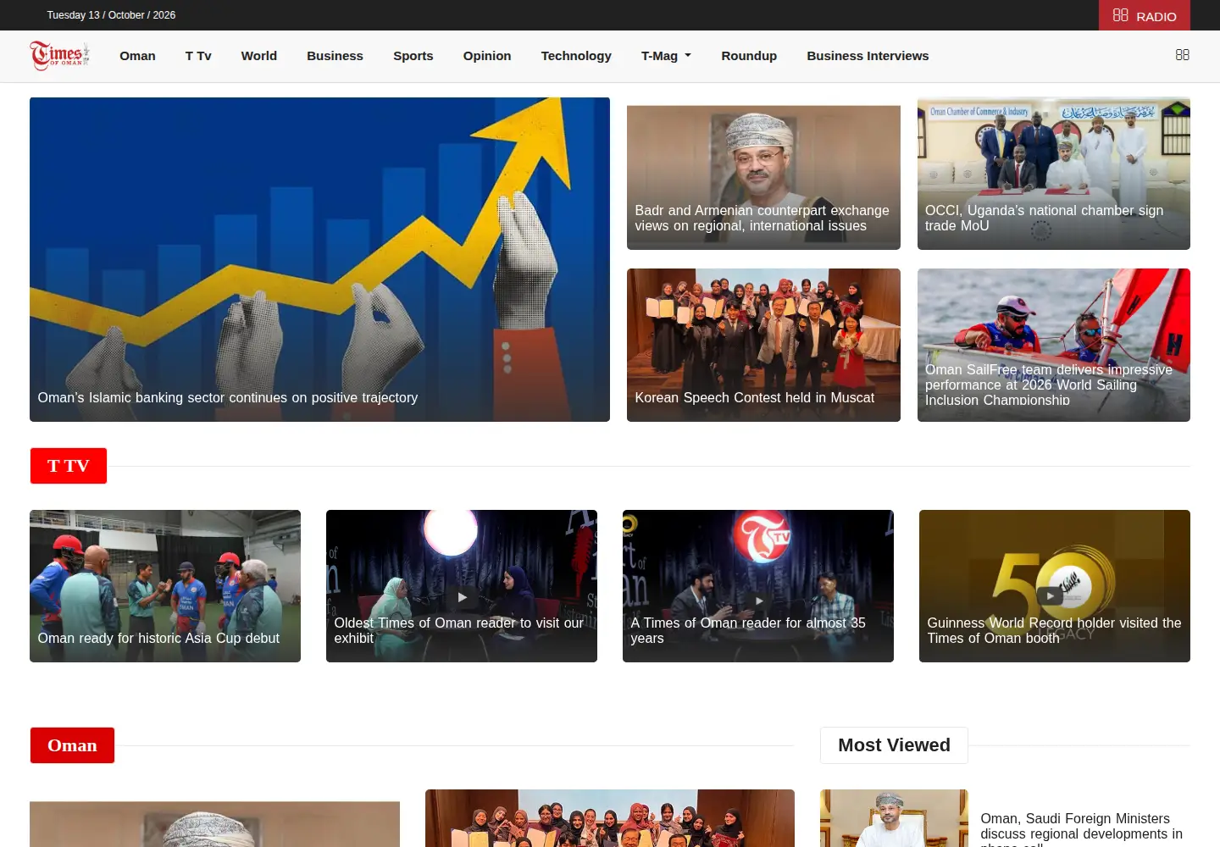Go to the T Tv section

(x=198, y=56)
